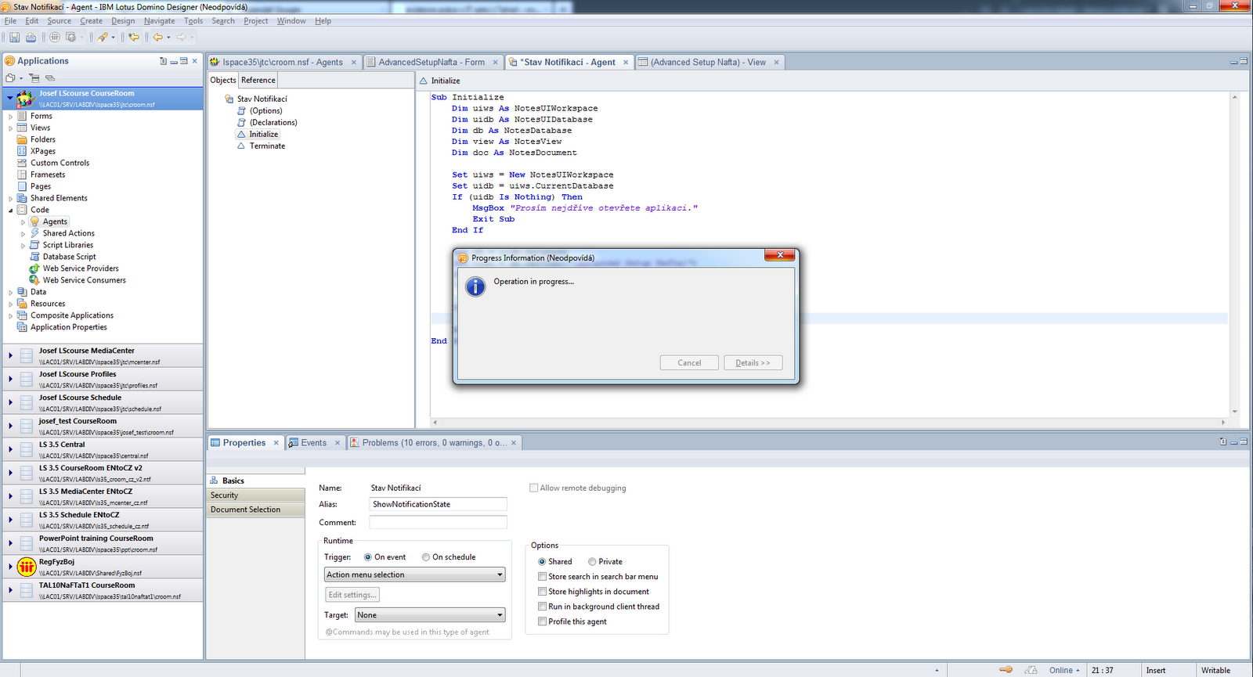Click the Shared Actions icon
Screen dimensions: 1253x677
click(34, 233)
